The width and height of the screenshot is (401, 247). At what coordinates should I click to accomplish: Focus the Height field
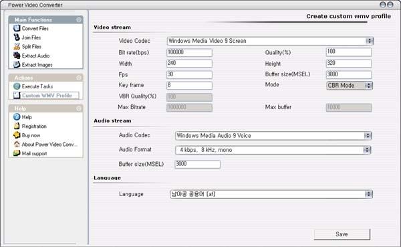click(x=349, y=64)
